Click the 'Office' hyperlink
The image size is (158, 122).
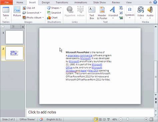click(x=69, y=68)
